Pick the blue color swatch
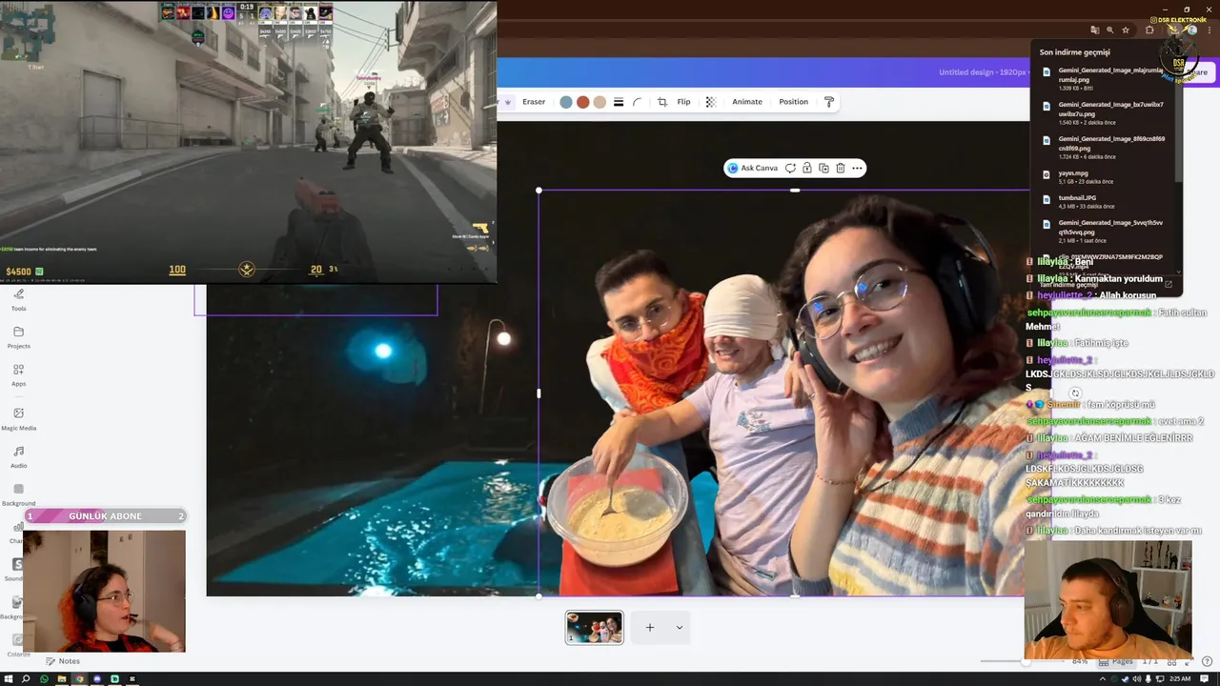Image resolution: width=1220 pixels, height=686 pixels. (566, 102)
